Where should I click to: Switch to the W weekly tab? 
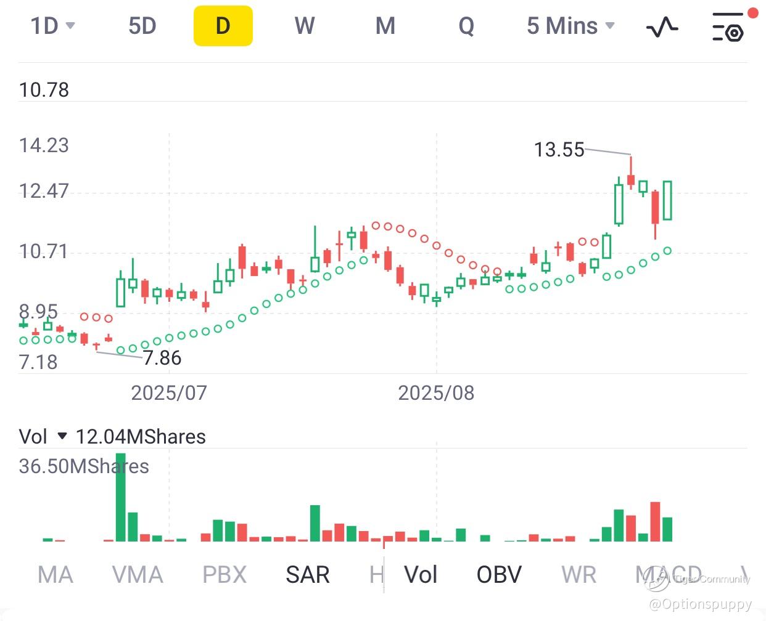pyautogui.click(x=305, y=26)
